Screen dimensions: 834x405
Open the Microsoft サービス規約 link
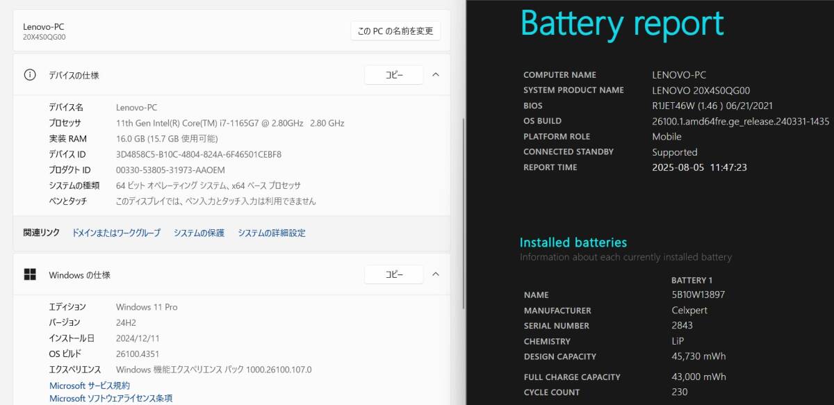(89, 386)
